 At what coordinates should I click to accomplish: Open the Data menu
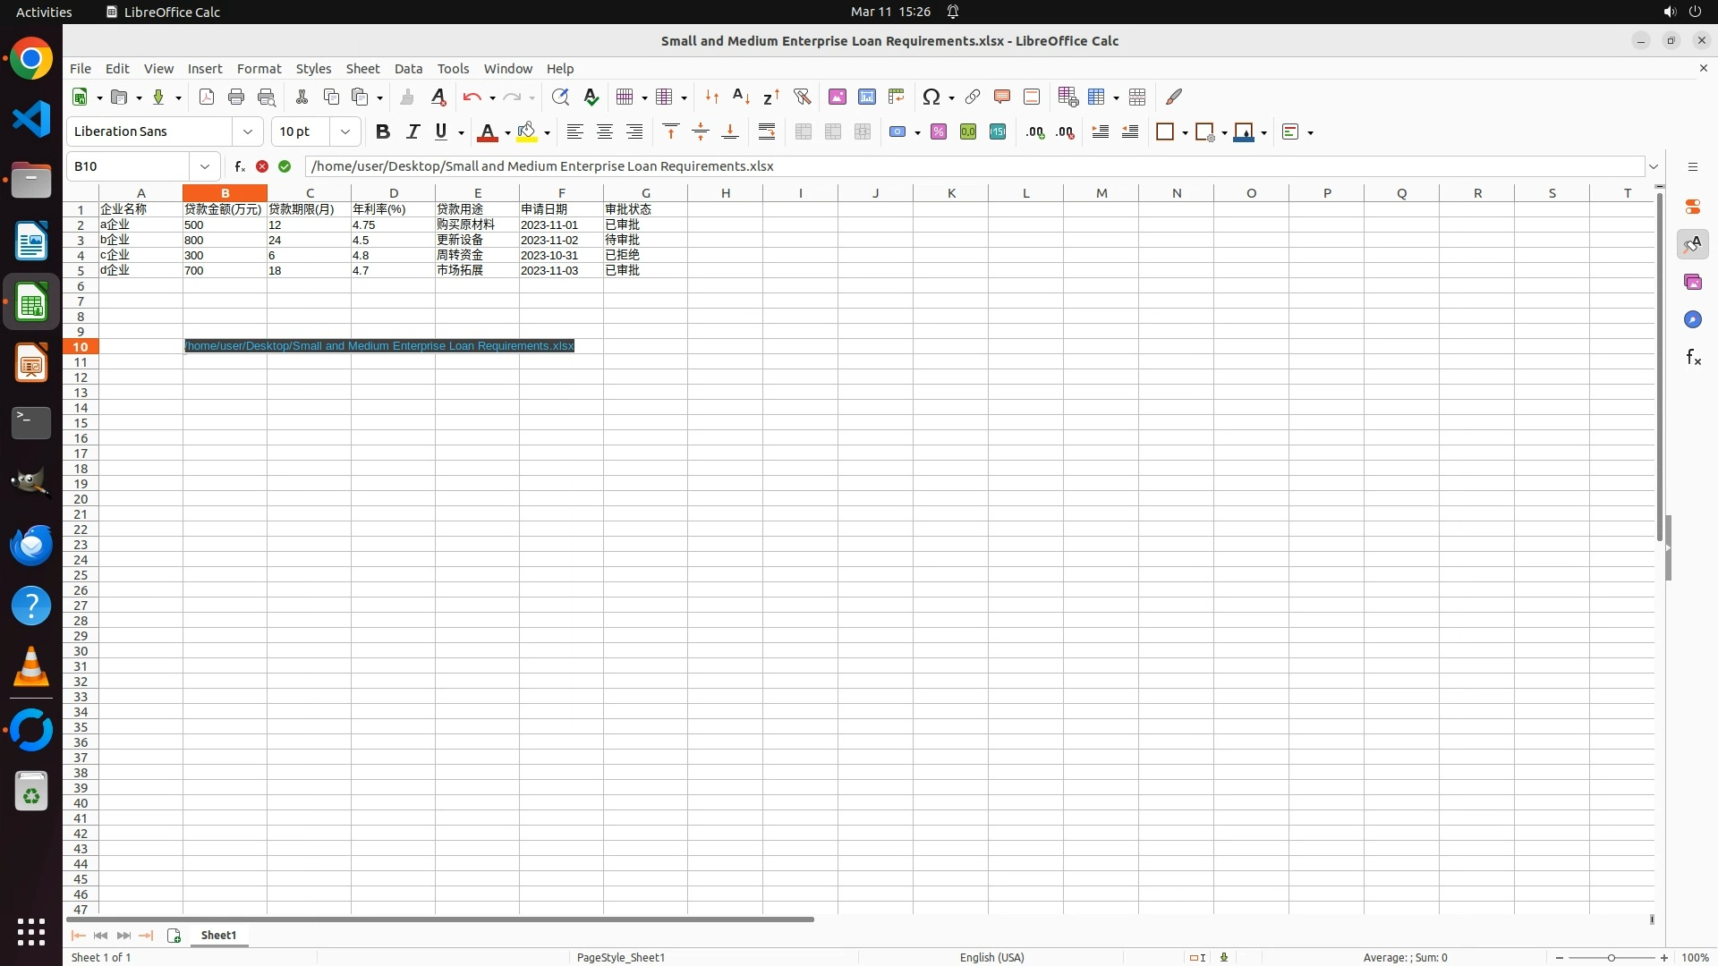click(408, 68)
